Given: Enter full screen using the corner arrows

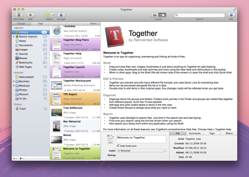Looking at the screenshot, I should pyautogui.click(x=235, y=10).
